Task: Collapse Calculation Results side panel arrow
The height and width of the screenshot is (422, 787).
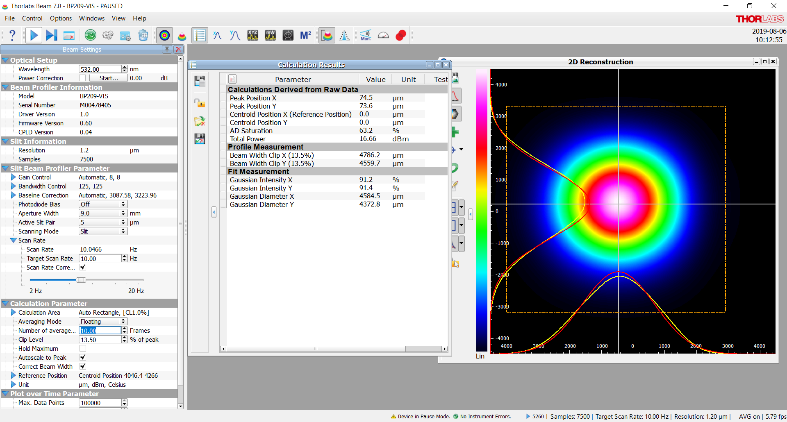Action: [x=214, y=212]
